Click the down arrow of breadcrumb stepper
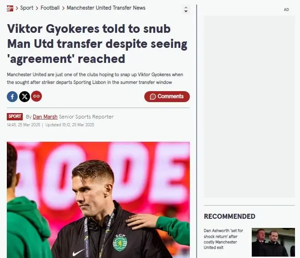This screenshot has width=300, height=258. click(x=186, y=11)
